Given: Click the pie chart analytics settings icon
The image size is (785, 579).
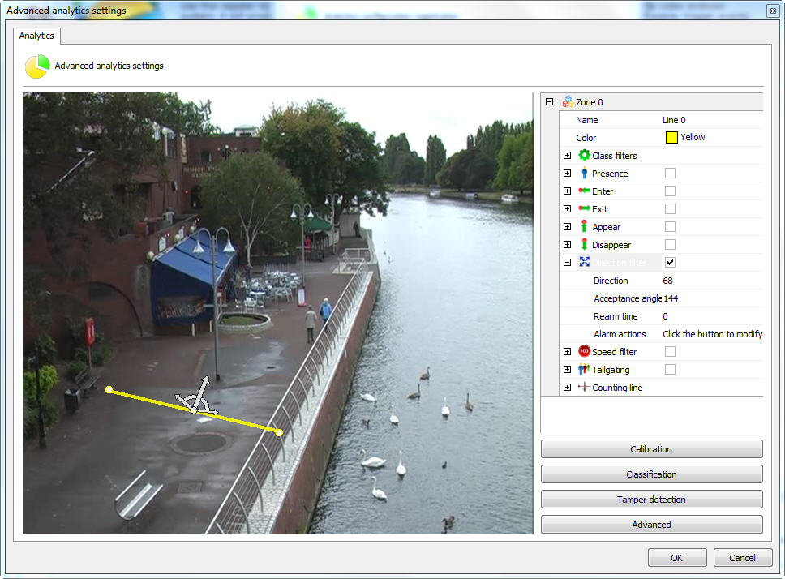Looking at the screenshot, I should click(x=37, y=66).
